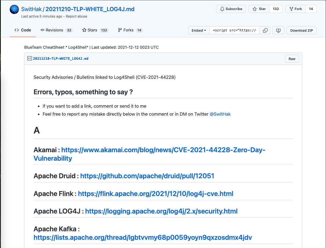
Task: Open the Forks tab
Action: click(x=130, y=30)
